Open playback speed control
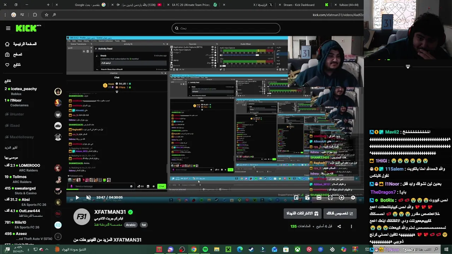452x254 pixels. click(341, 198)
